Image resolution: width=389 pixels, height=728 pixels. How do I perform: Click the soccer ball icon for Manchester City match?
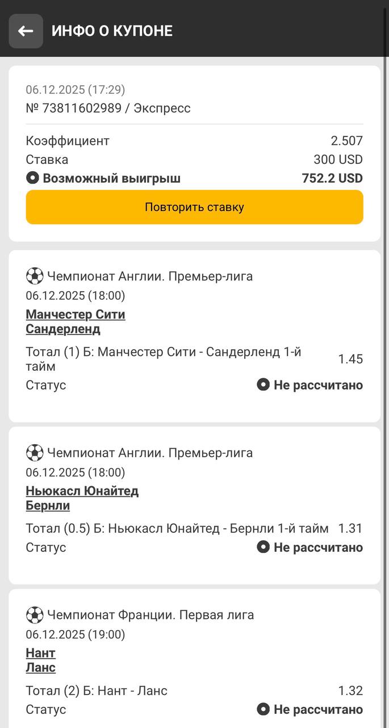click(x=35, y=276)
